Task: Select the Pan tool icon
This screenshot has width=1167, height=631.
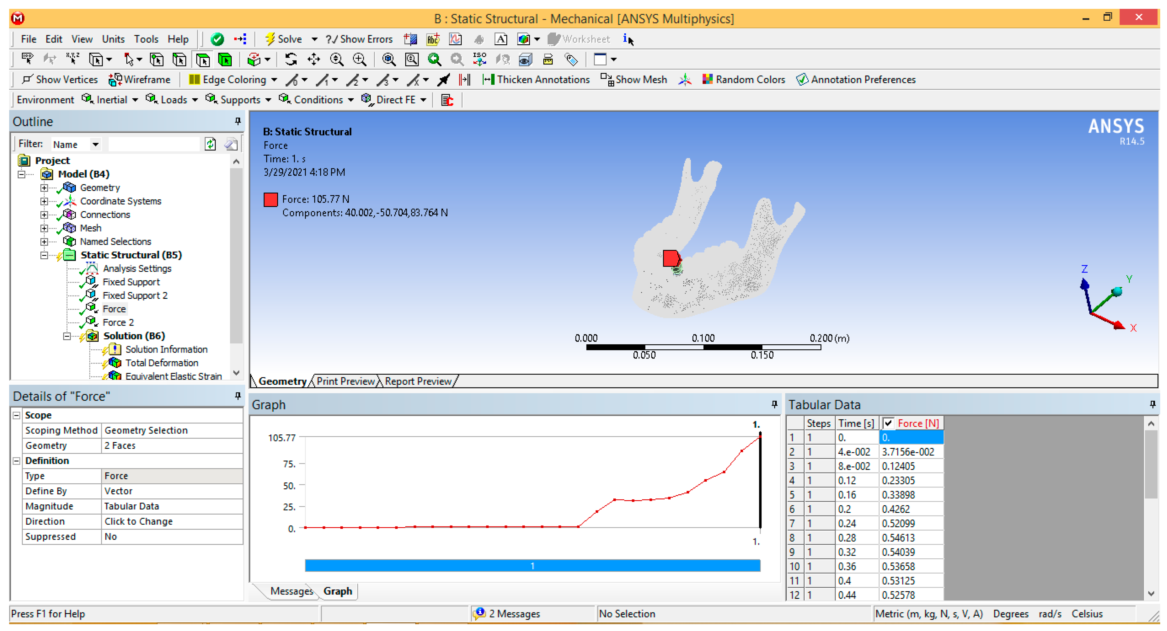Action: (x=313, y=59)
